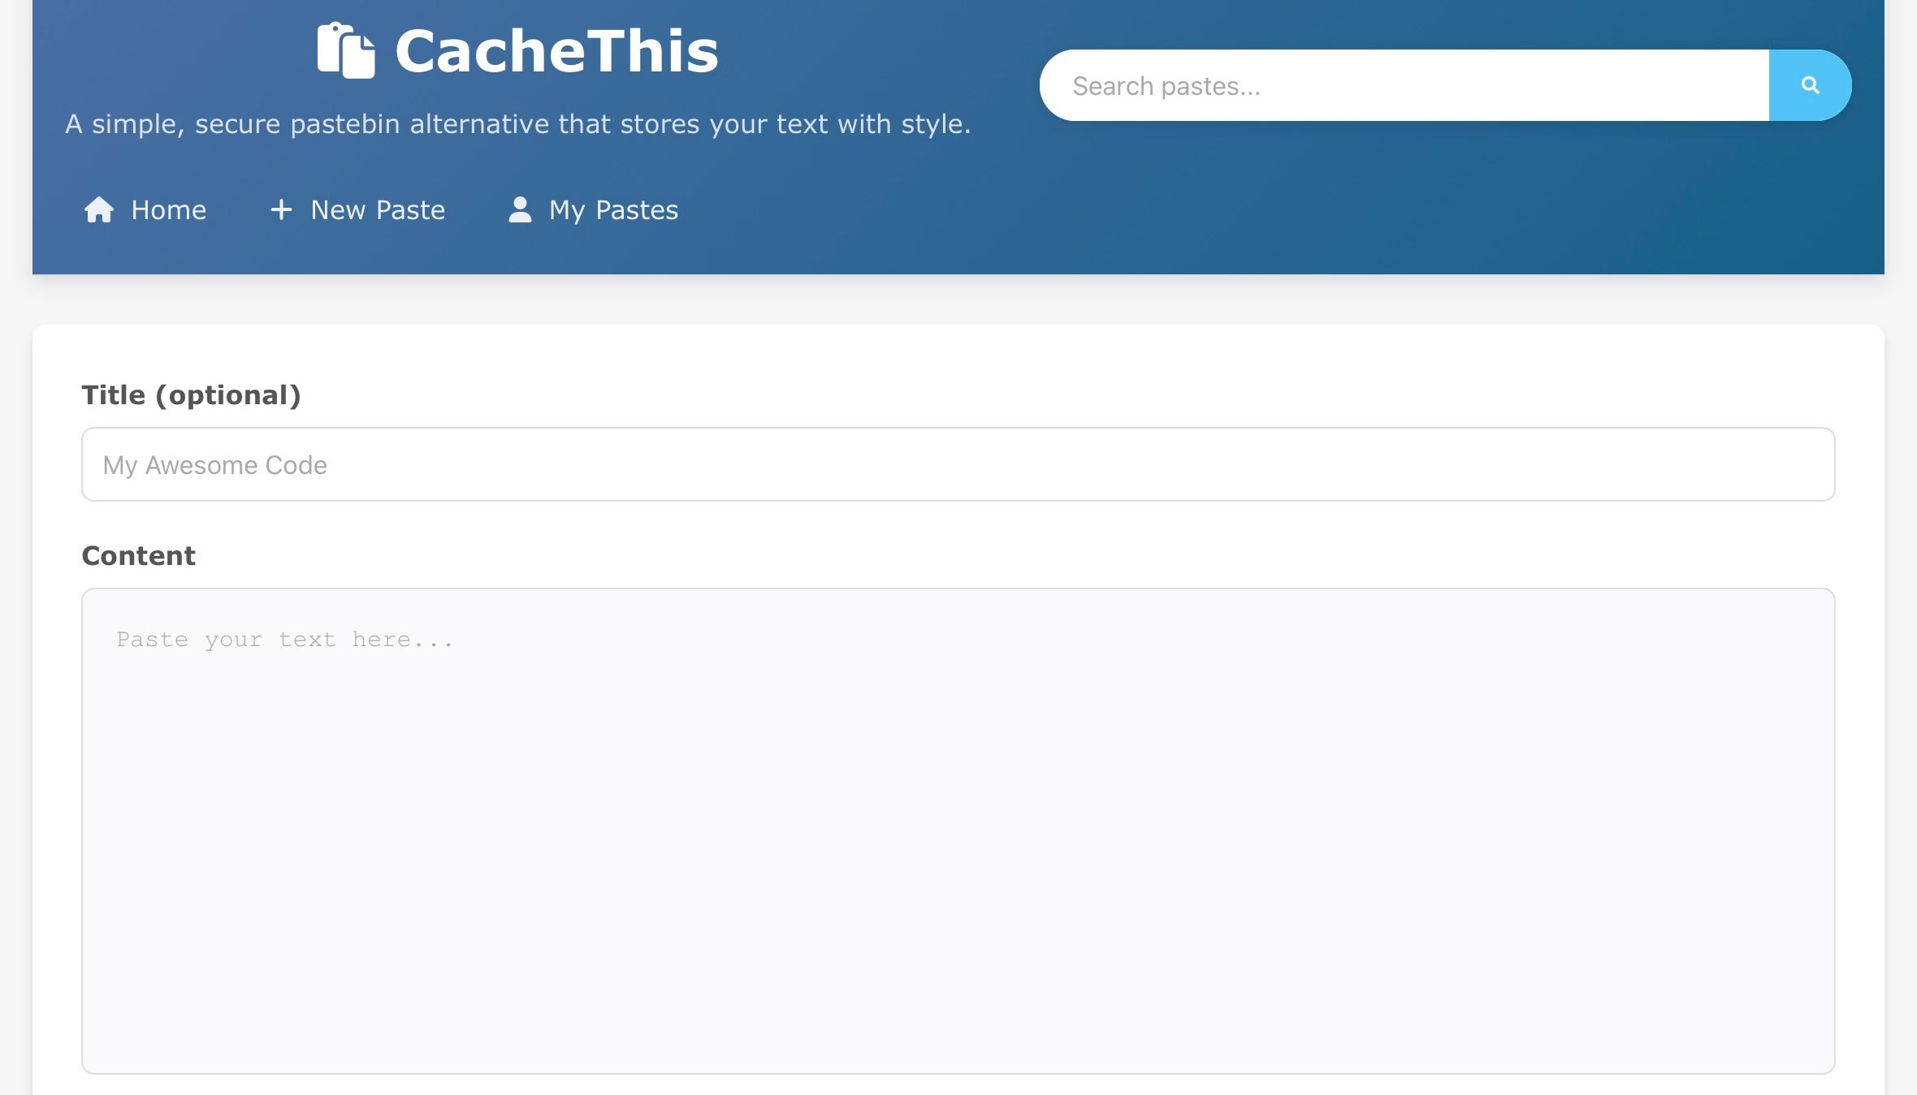Click the Title (optional) label
This screenshot has height=1095, width=1917.
click(x=191, y=394)
